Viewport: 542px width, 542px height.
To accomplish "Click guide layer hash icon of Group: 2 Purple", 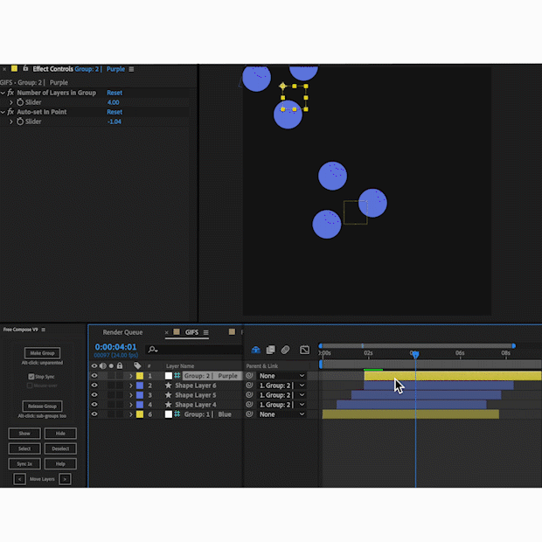I will [177, 376].
